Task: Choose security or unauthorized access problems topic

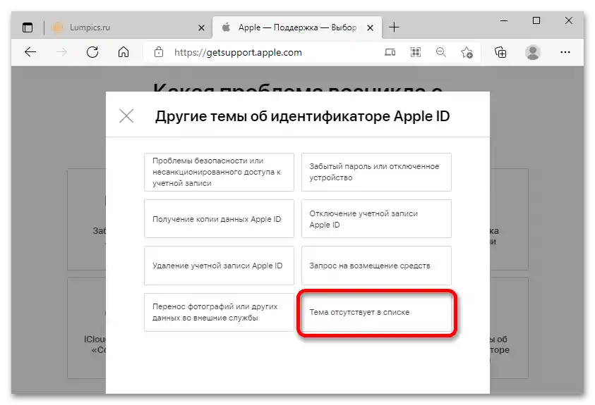Action: click(219, 172)
